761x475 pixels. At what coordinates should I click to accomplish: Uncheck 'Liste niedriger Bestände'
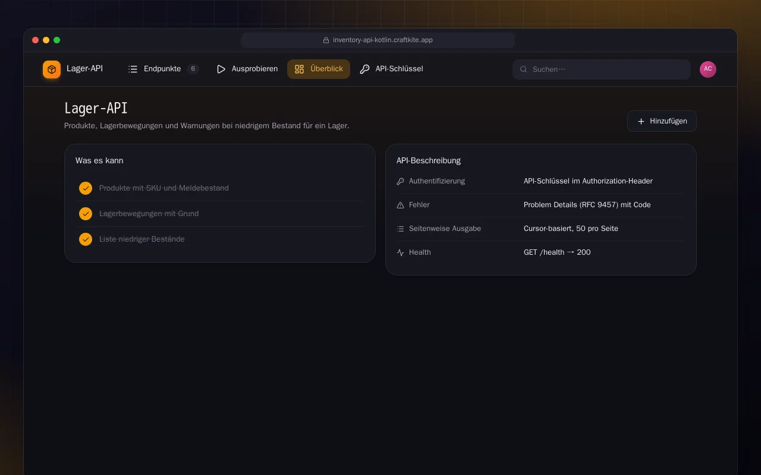click(86, 239)
